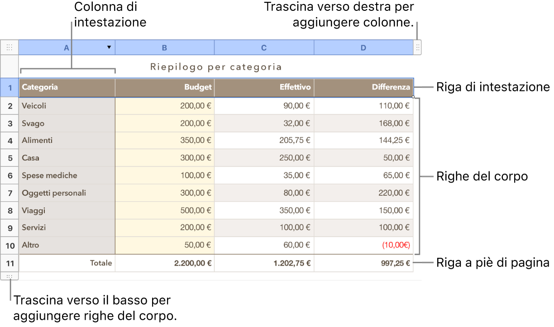Open the column A dropdown arrow
The height and width of the screenshot is (327, 554).
[x=109, y=47]
